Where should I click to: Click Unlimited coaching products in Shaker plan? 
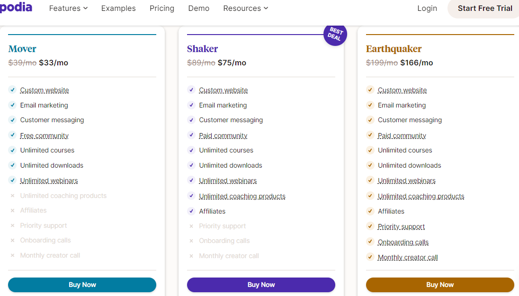click(242, 196)
